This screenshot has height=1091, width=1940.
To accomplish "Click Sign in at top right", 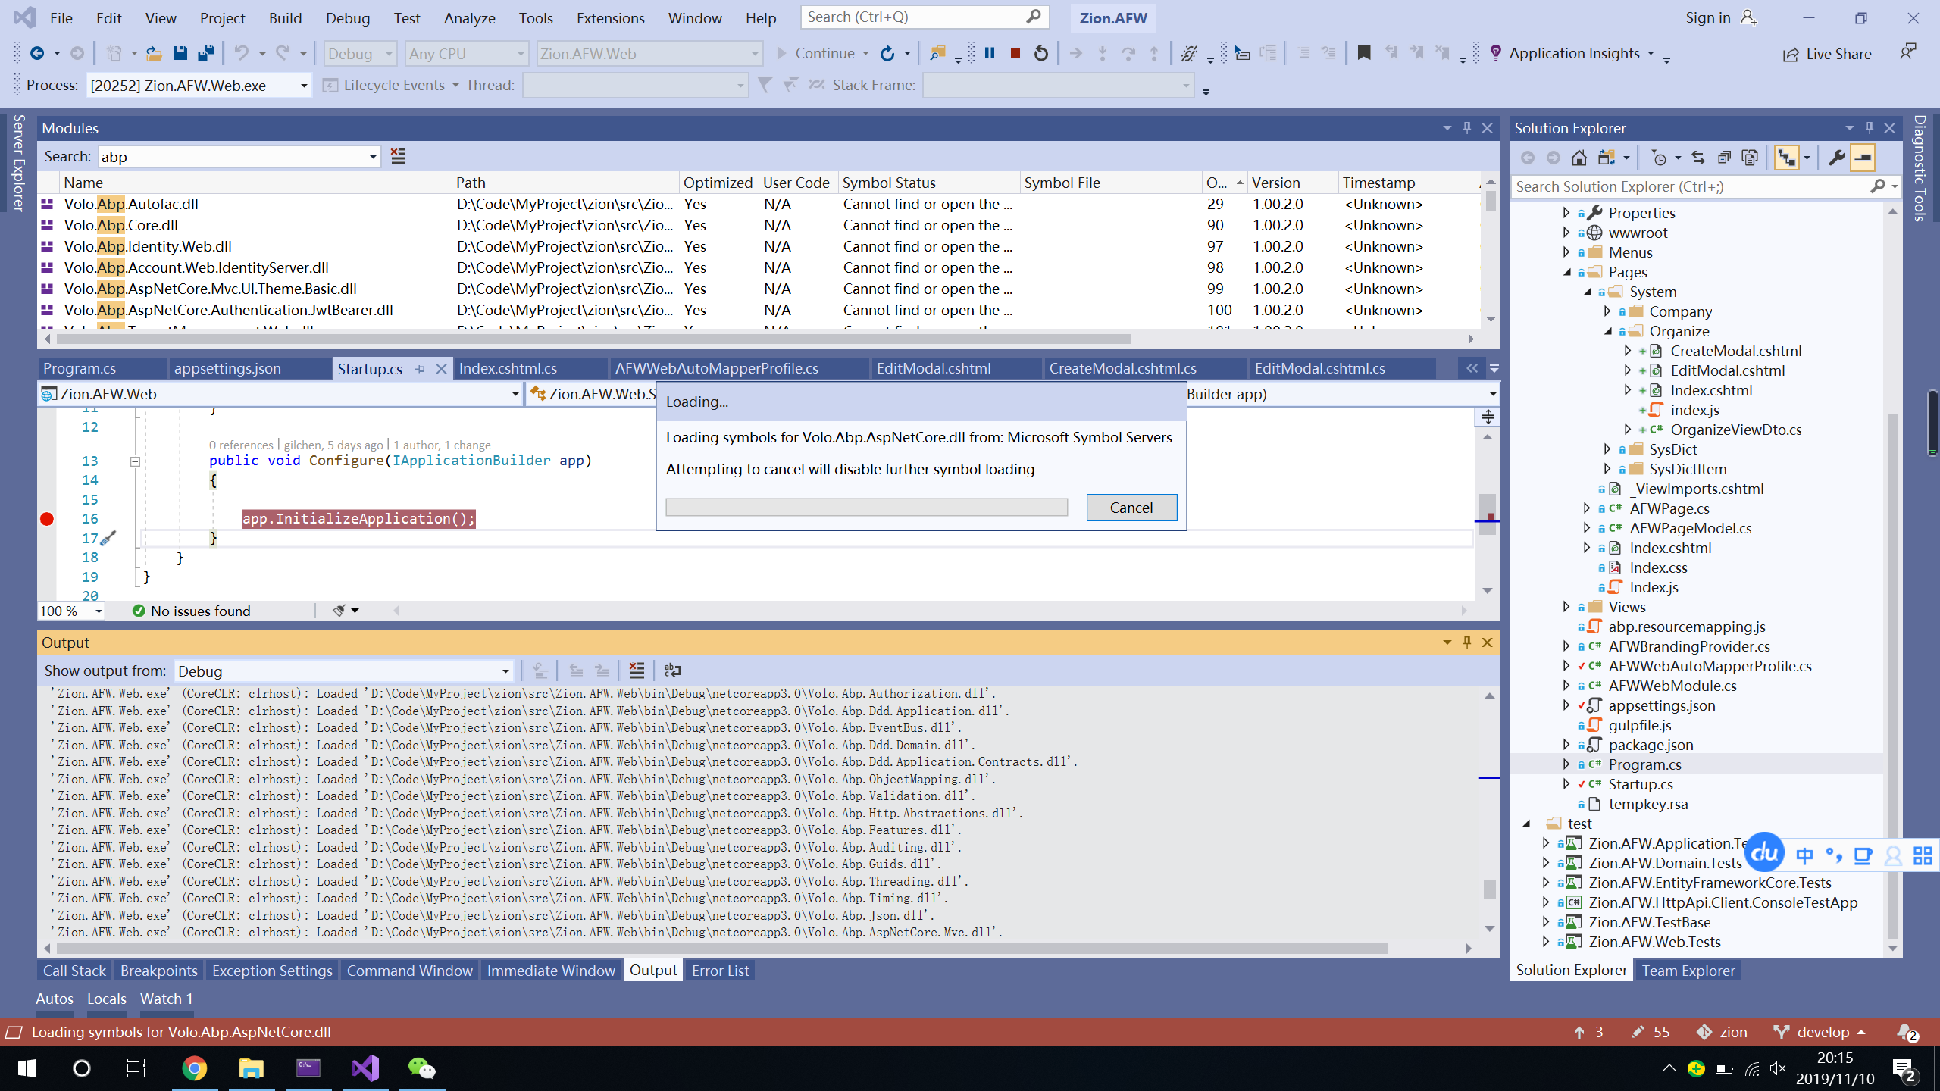I will pyautogui.click(x=1707, y=17).
